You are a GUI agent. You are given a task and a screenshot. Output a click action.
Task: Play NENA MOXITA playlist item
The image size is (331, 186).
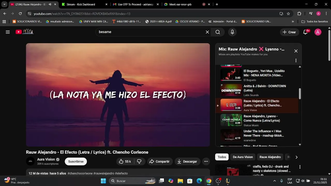[257, 75]
